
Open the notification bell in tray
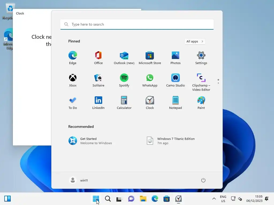click(x=267, y=199)
